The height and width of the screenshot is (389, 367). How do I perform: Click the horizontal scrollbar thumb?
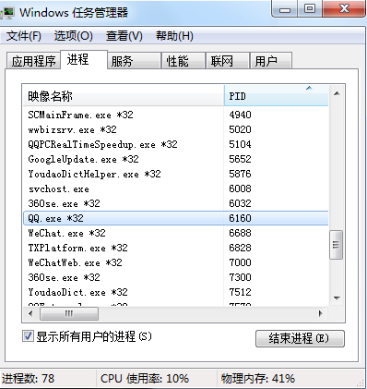(x=69, y=314)
